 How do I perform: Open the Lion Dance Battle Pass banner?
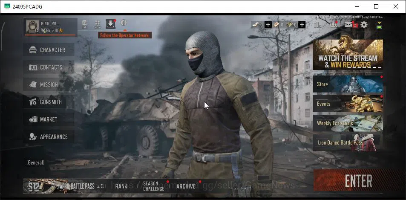click(348, 142)
